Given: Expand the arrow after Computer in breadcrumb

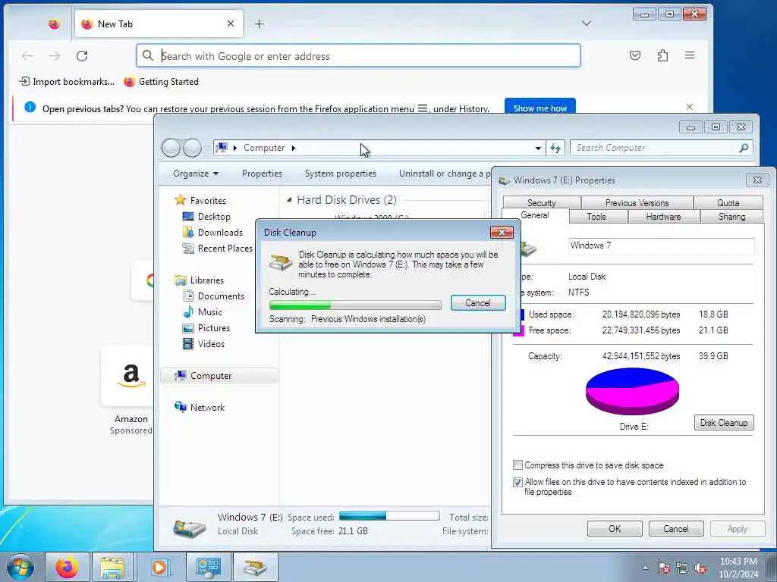Looking at the screenshot, I should coord(294,148).
